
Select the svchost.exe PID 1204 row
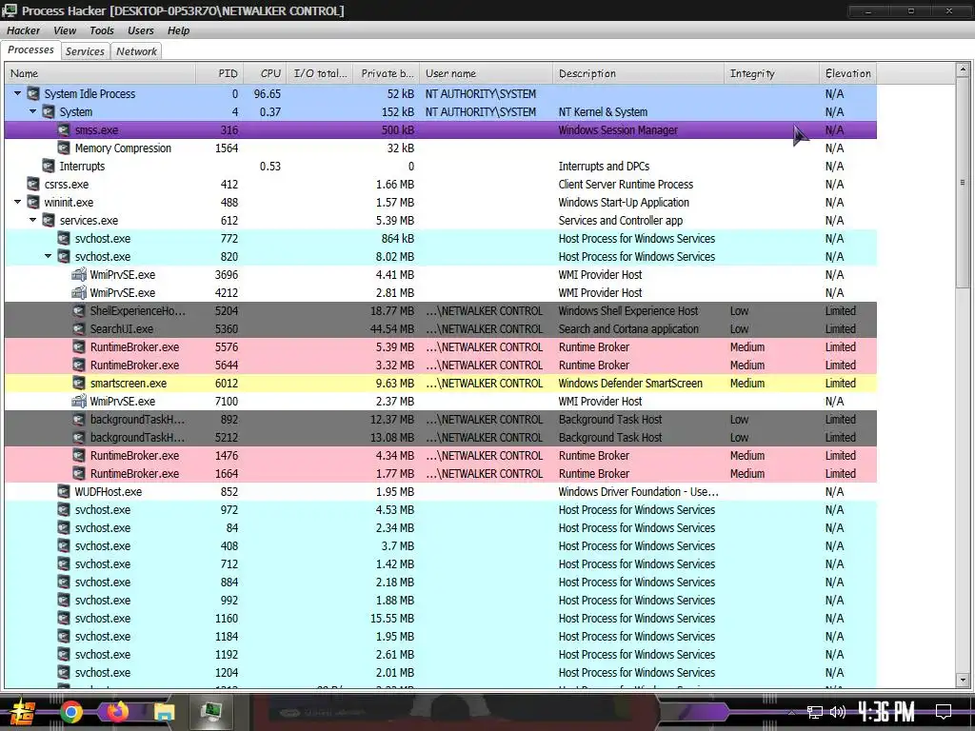point(441,672)
